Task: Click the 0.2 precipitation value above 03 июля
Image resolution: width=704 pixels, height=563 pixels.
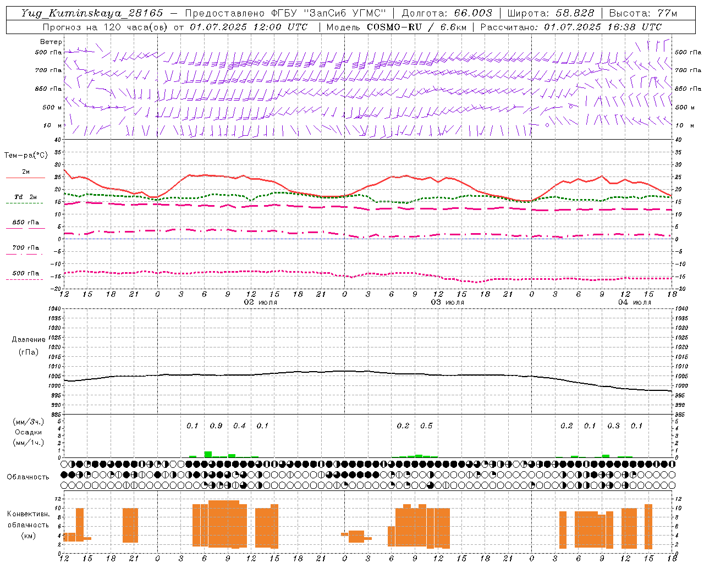Action: coord(403,426)
